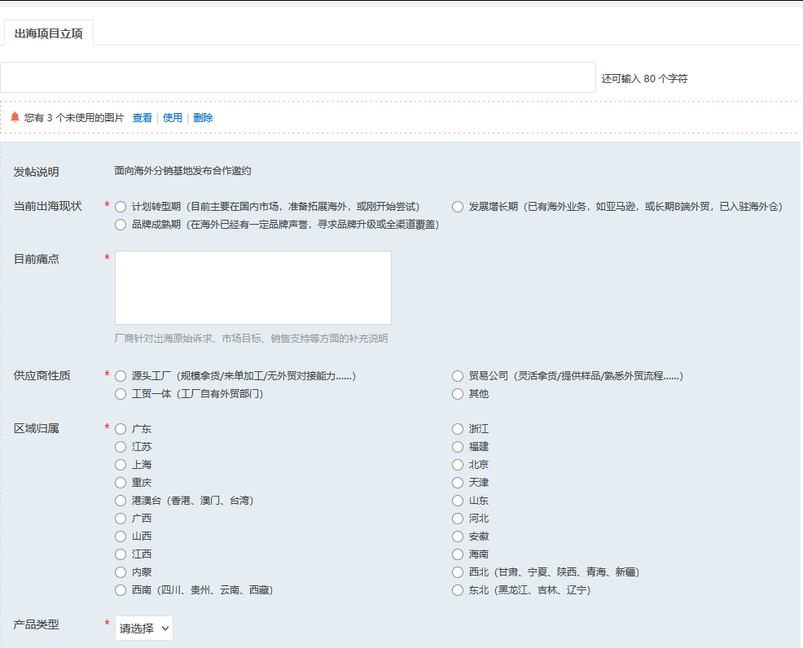Click the 使用 link for unused images
803x648 pixels.
pos(173,117)
